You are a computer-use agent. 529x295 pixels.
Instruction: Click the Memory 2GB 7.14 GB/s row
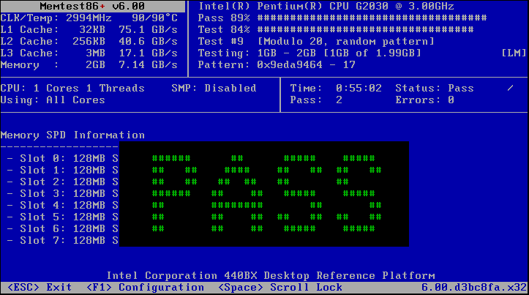[89, 65]
